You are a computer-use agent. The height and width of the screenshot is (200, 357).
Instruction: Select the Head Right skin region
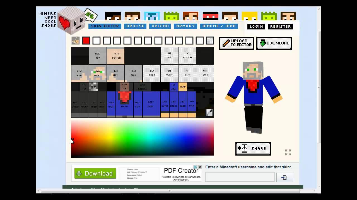(x=80, y=73)
